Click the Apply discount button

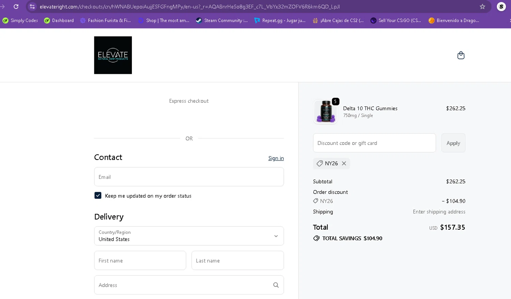point(453,143)
